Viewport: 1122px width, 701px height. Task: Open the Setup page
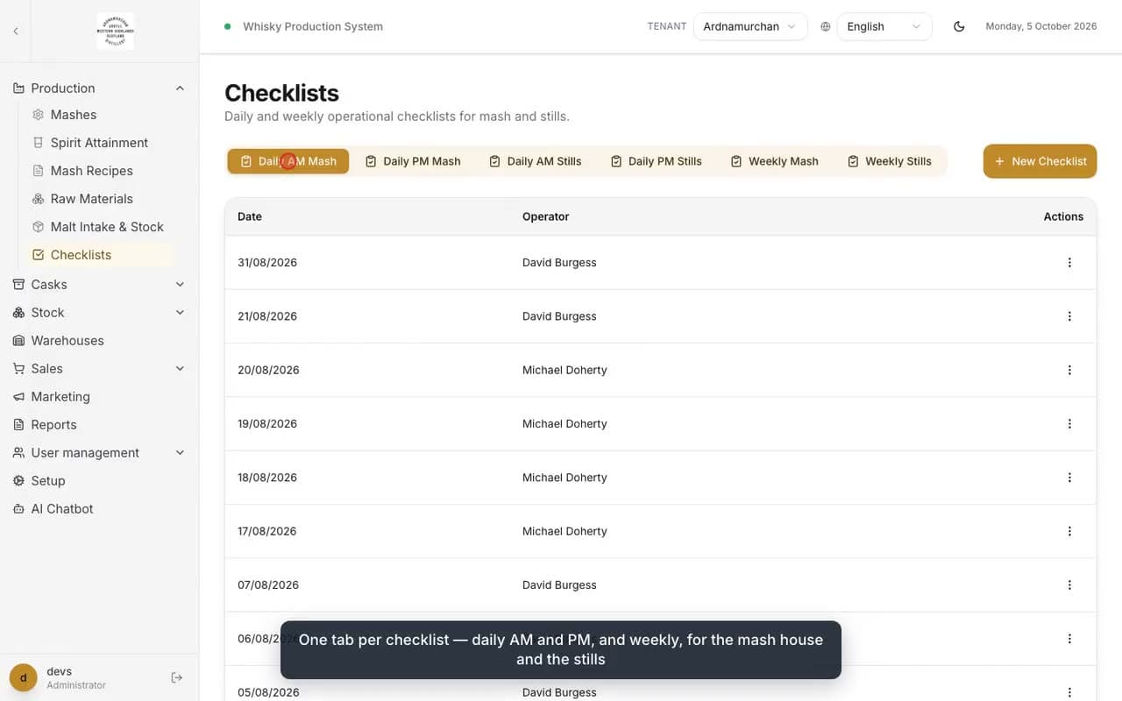99,480
